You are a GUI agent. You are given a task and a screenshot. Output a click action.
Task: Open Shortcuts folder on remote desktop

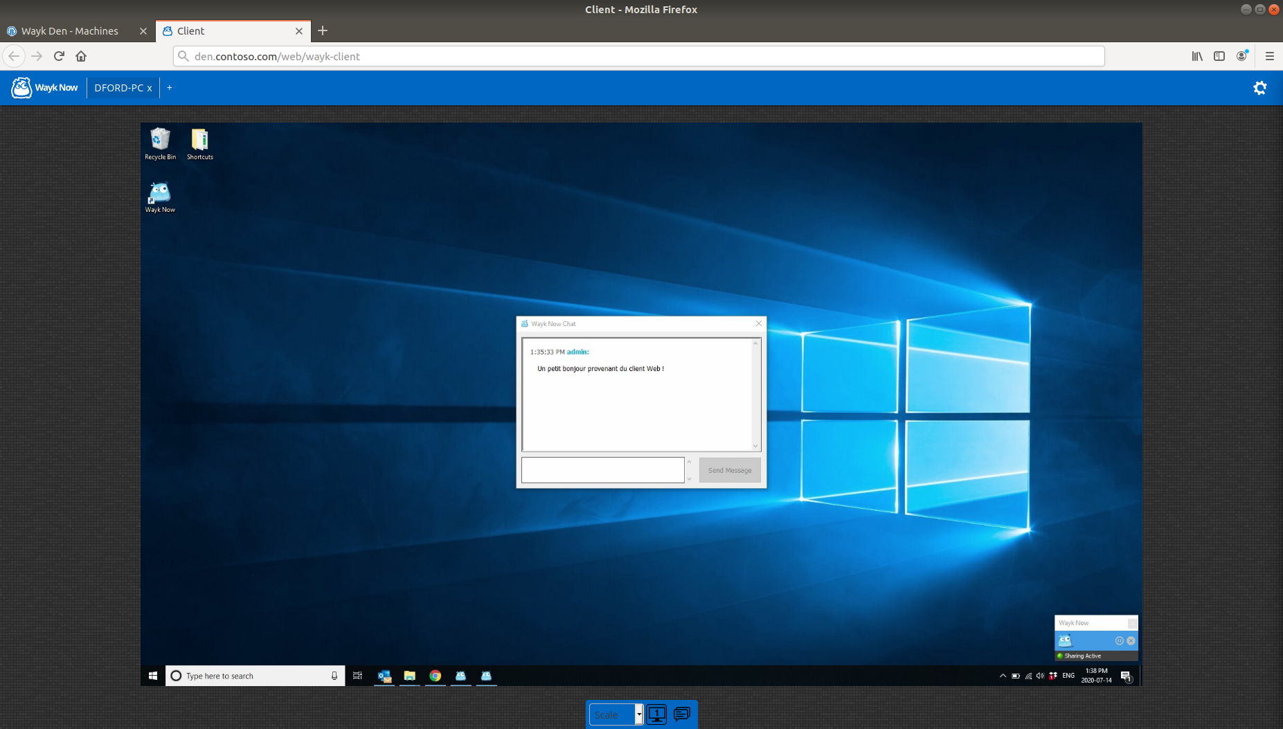pos(199,144)
